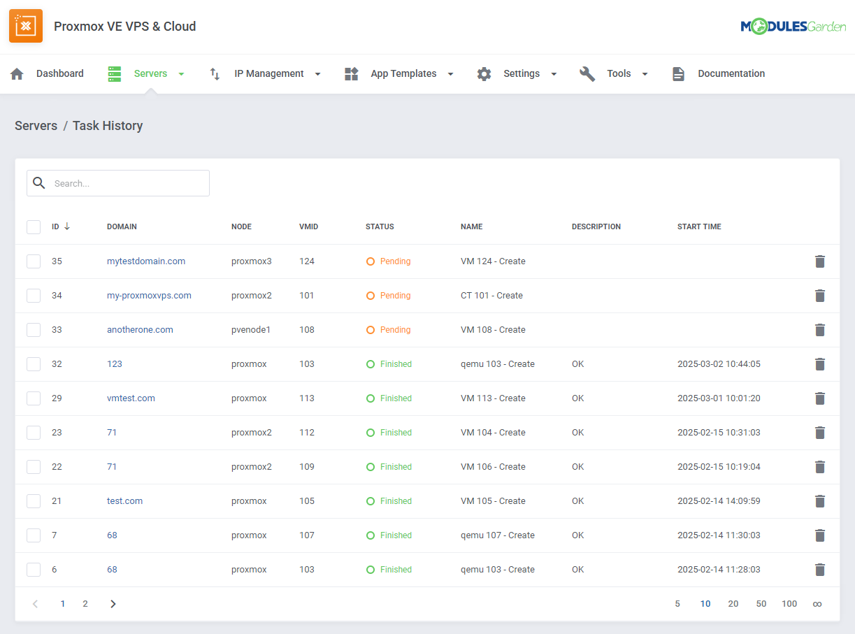Go to page 2 of results
855x634 pixels.
pyautogui.click(x=85, y=603)
